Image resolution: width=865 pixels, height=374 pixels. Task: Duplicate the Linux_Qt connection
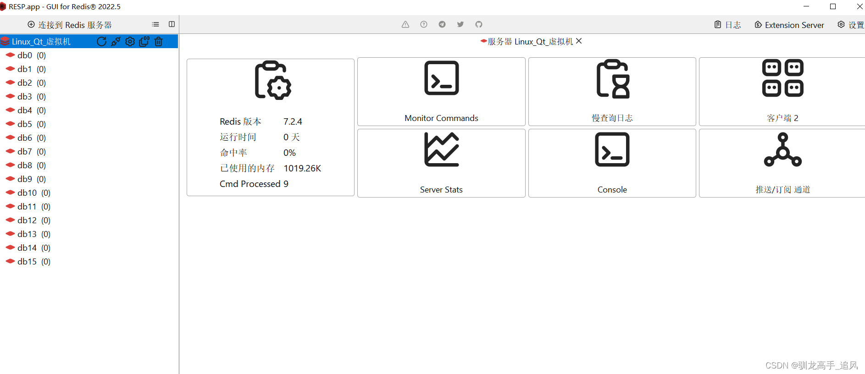coord(144,42)
